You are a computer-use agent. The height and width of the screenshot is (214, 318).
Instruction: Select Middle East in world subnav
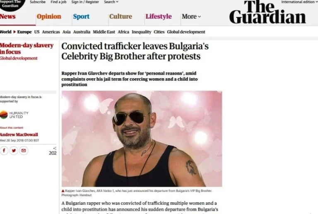tap(104, 32)
